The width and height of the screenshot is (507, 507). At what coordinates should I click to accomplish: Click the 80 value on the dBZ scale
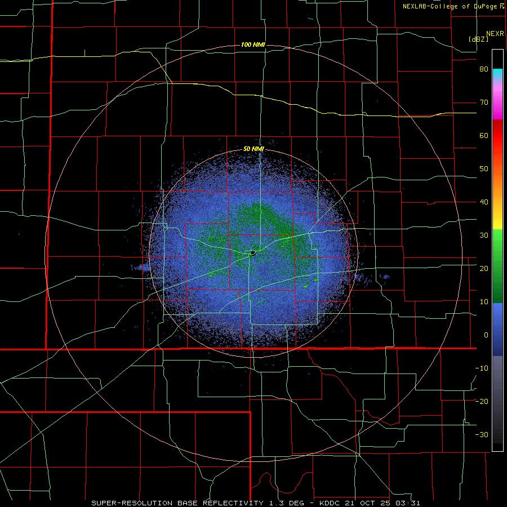coord(484,69)
